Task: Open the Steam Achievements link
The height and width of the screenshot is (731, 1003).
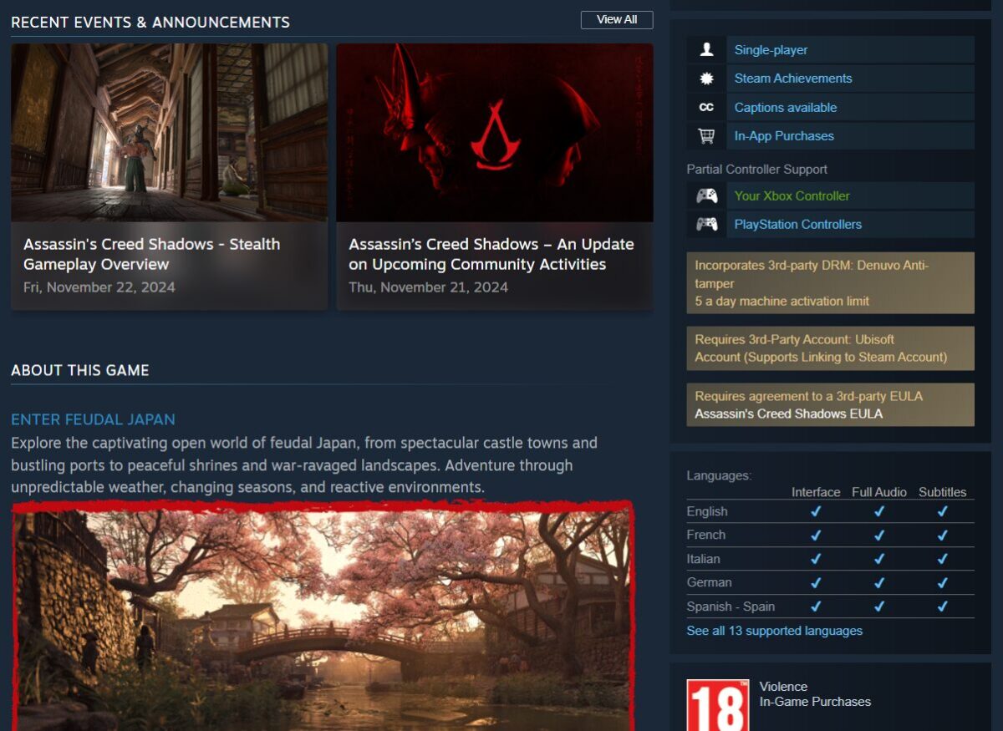Action: 792,79
